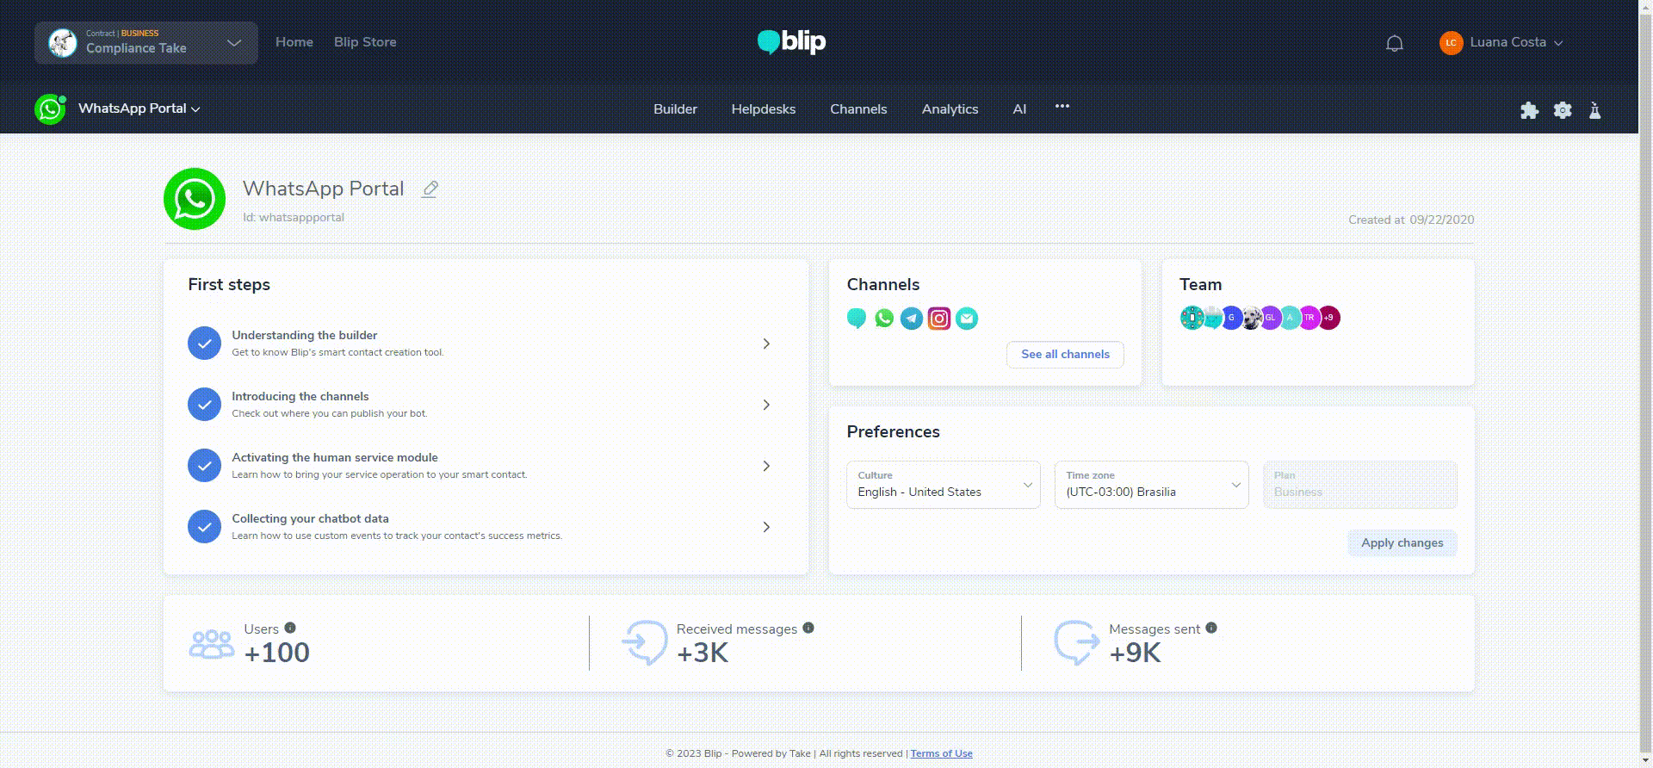1653x768 pixels.
Task: Toggle the Introducing the channels checkmark
Action: (x=204, y=404)
